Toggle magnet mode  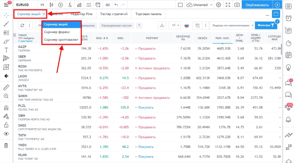6,108
